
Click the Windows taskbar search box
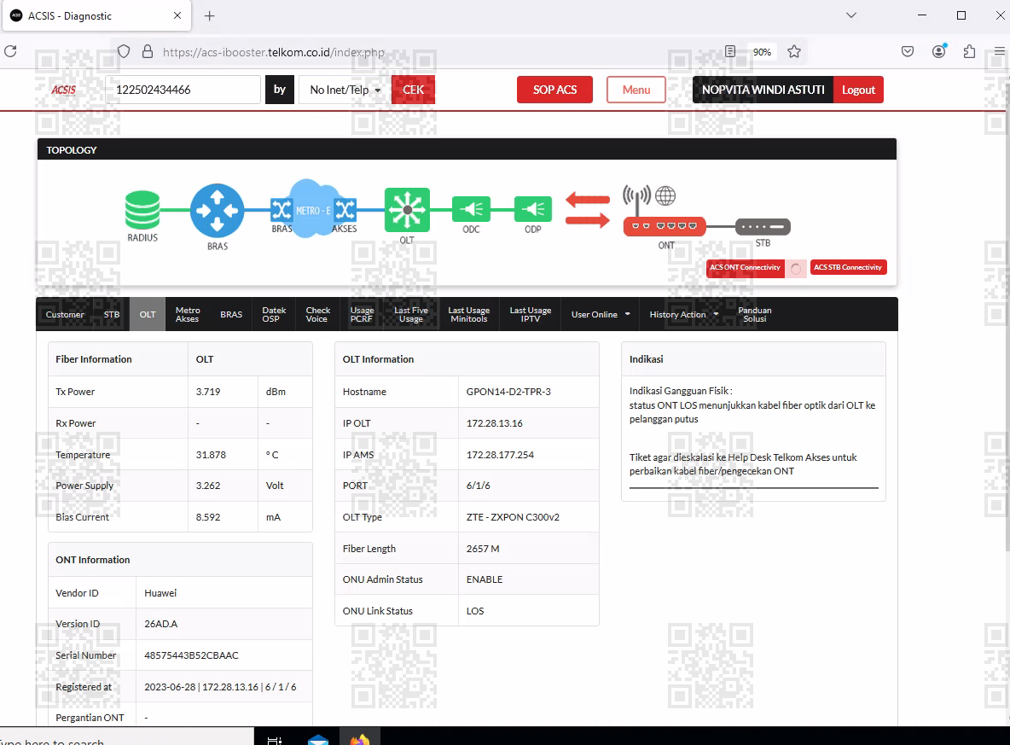click(x=127, y=738)
